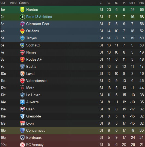Screen dimensions: 145x147
Task: Open the Paris 13 Atlético club badge
Action: (22, 17)
